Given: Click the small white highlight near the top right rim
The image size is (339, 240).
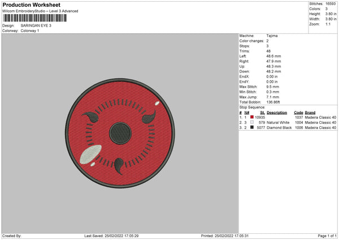Looking at the screenshot, I should pos(157,104).
